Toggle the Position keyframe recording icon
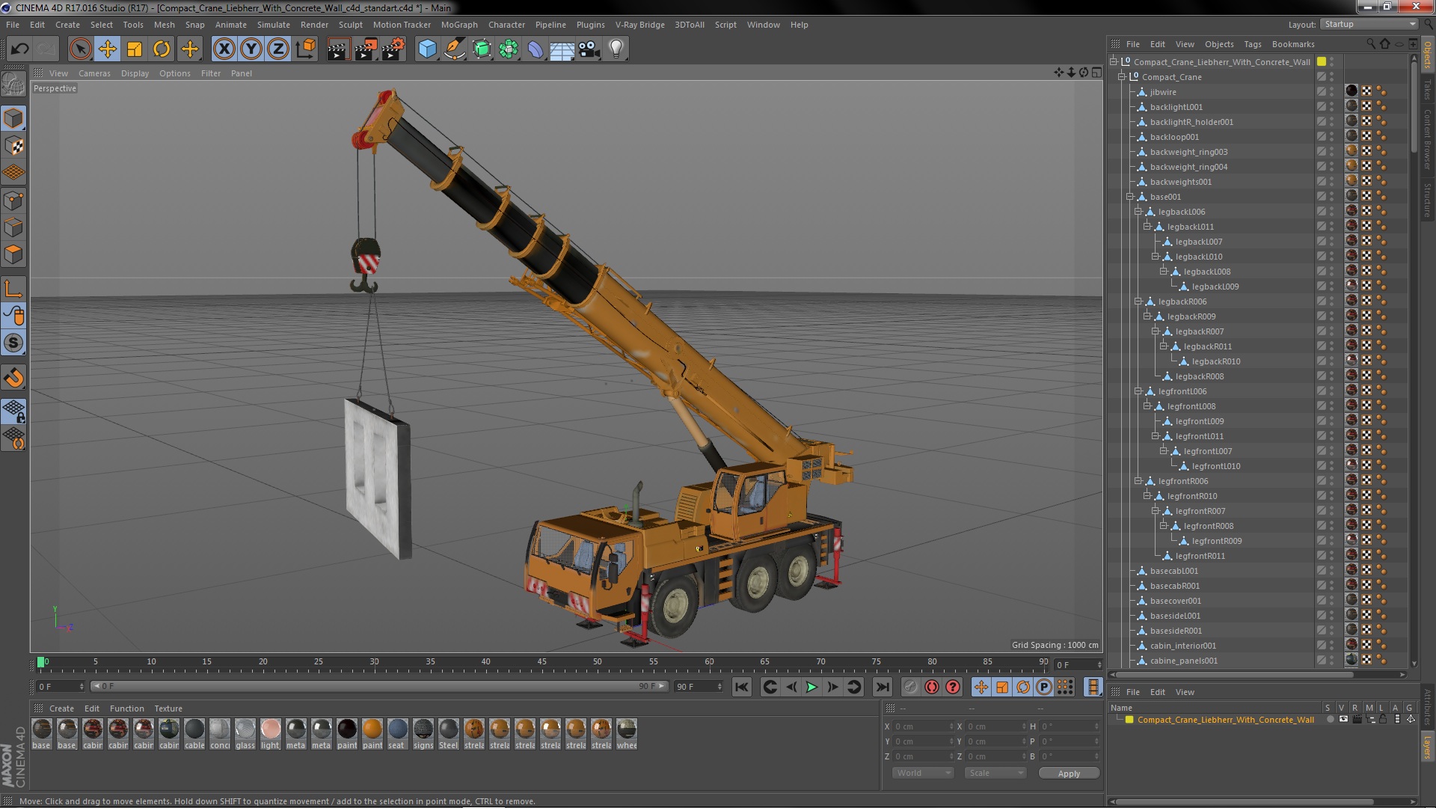Viewport: 1436px width, 808px height. coord(981,687)
